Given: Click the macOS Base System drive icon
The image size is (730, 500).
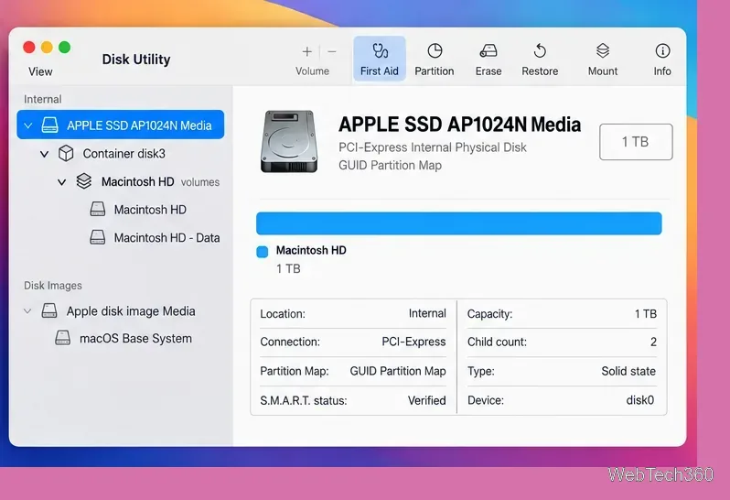Looking at the screenshot, I should point(63,338).
